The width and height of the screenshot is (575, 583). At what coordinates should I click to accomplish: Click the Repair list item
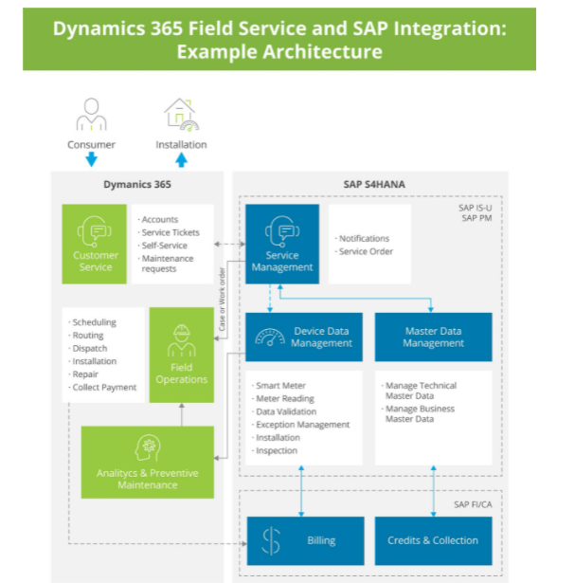click(83, 374)
